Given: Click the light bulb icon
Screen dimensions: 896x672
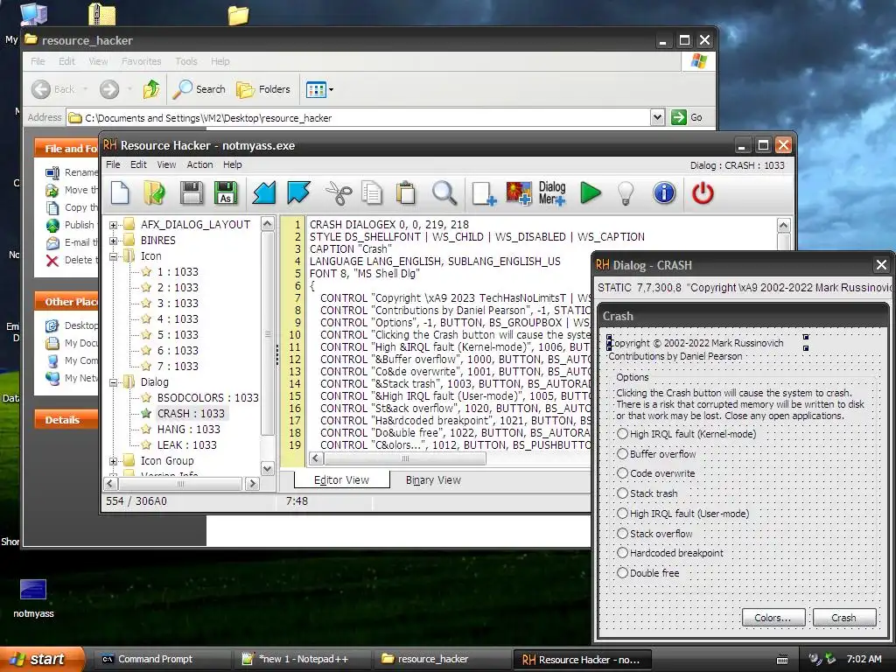Looking at the screenshot, I should tap(626, 193).
